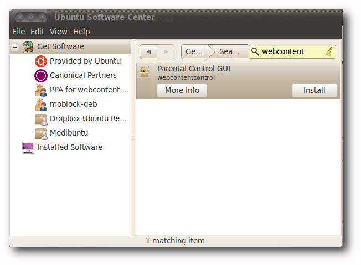Select the Ge... breadcrumb button
This screenshot has width=361, height=265.
point(194,52)
